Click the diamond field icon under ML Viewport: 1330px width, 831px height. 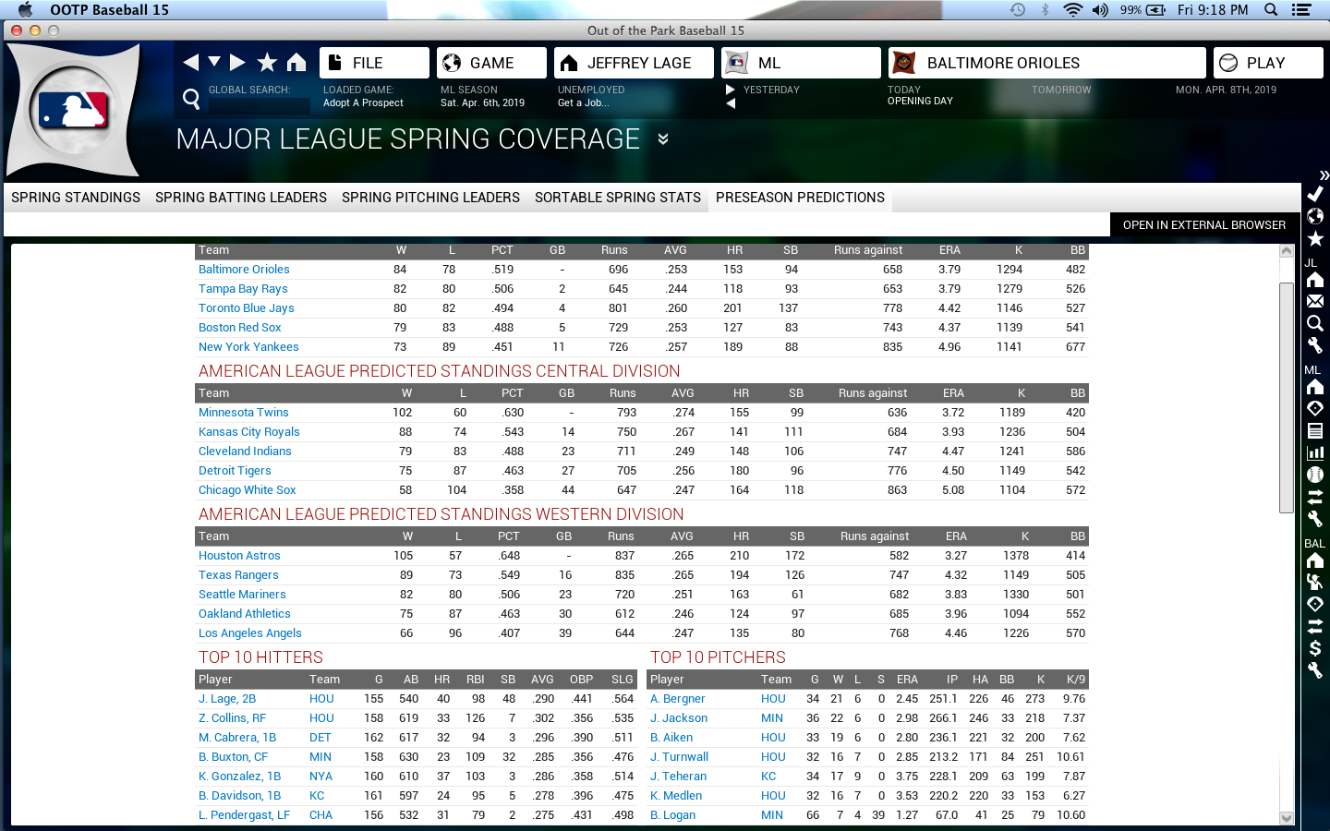coord(1315,408)
